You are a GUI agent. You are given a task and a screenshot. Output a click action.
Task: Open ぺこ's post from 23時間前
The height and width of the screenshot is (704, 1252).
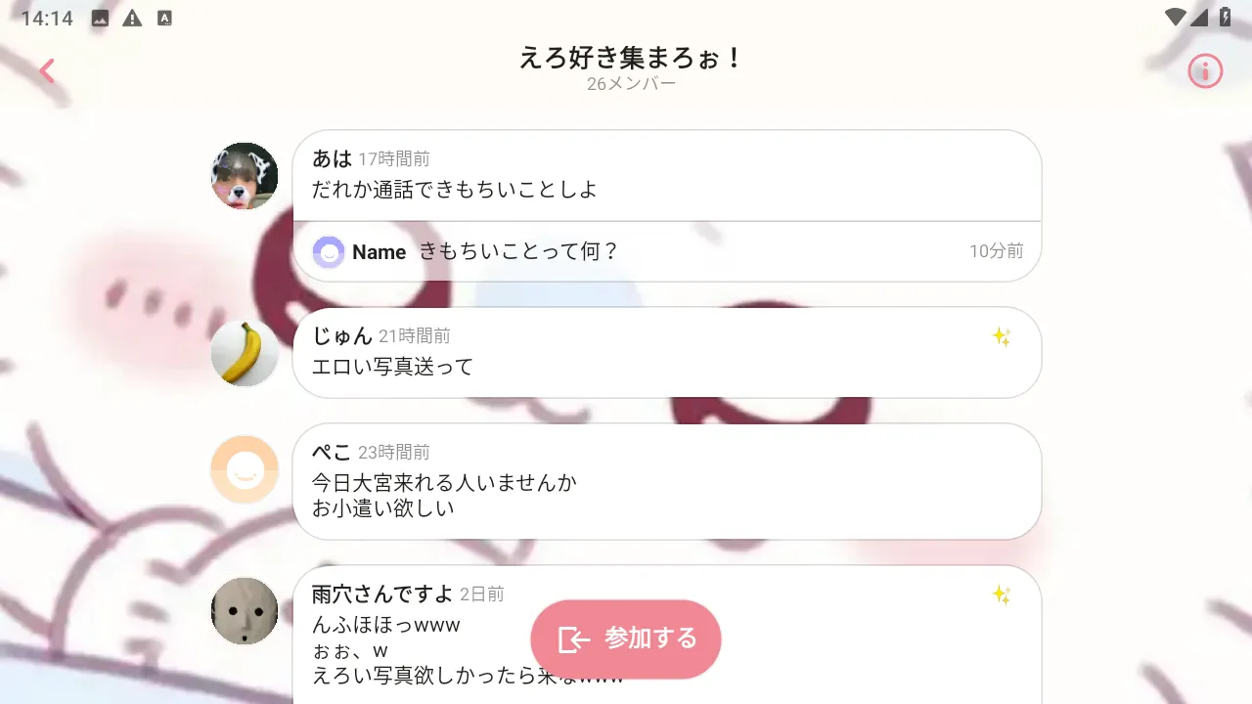(x=667, y=481)
